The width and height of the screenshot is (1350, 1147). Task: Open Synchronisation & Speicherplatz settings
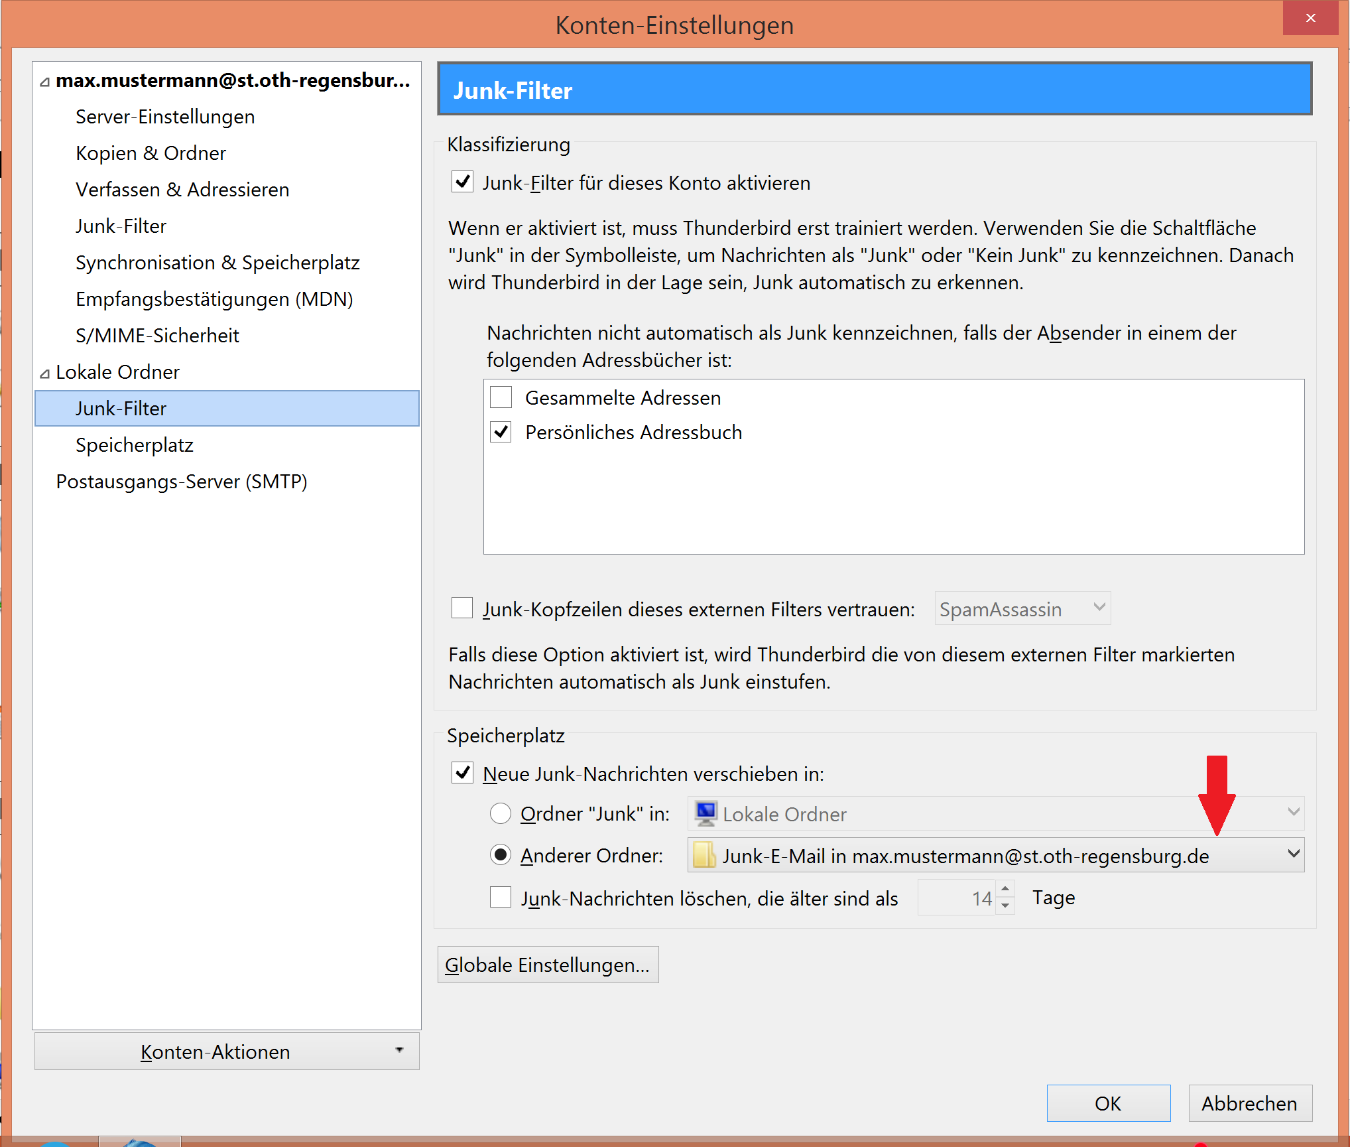point(217,263)
